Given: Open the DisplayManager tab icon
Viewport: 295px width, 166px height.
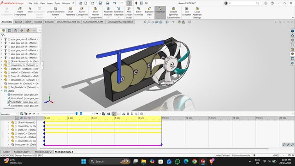Looking at the screenshot, I should point(28,30).
